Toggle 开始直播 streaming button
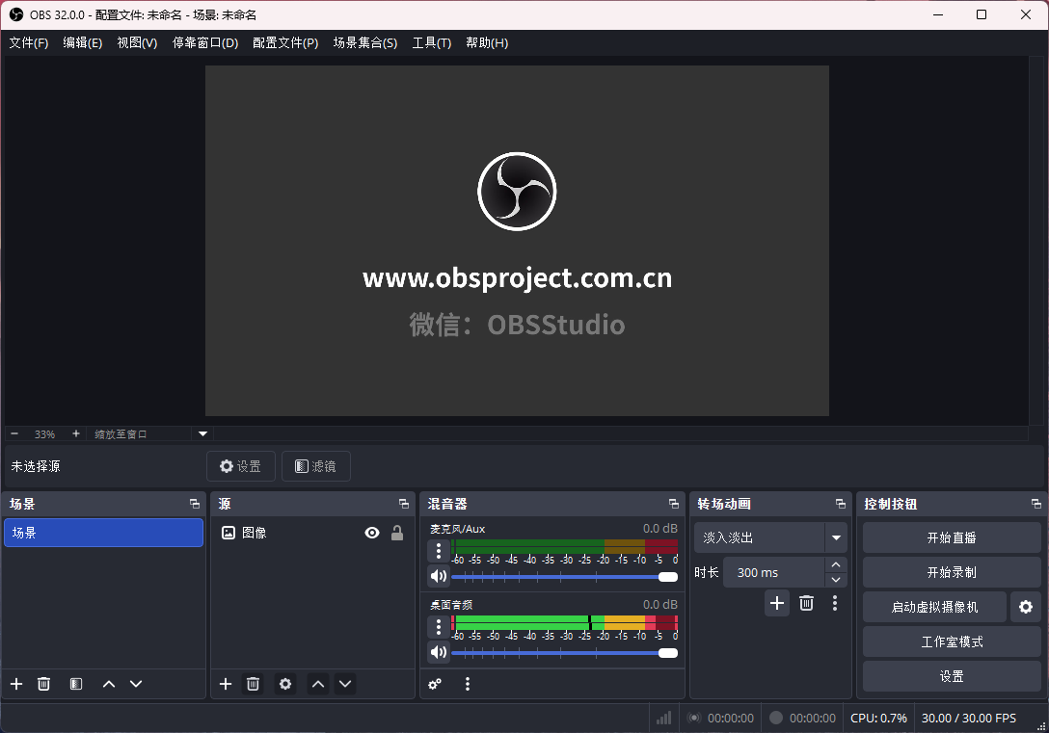Viewport: 1049px width, 733px height. pos(952,537)
